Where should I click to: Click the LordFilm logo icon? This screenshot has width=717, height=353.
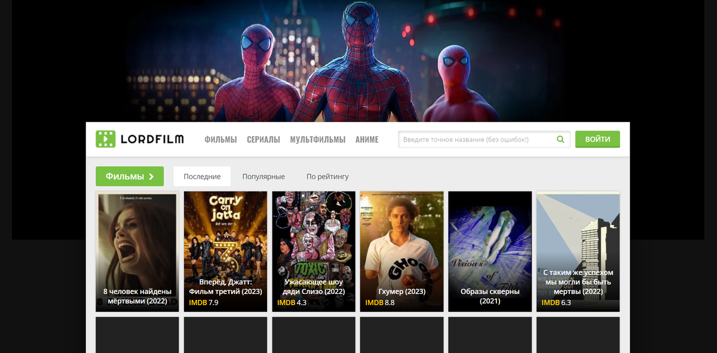pos(106,139)
